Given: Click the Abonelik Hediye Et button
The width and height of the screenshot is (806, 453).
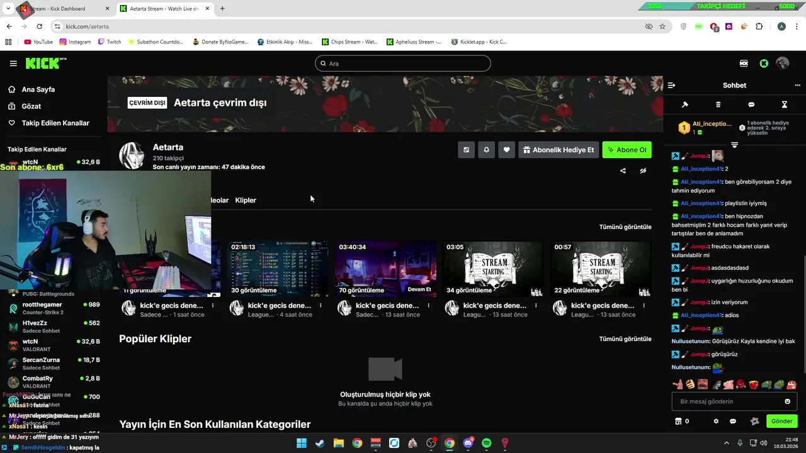Looking at the screenshot, I should [559, 150].
